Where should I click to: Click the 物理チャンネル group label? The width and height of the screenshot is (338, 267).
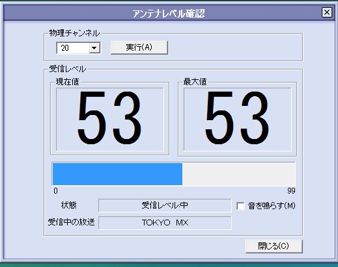[74, 33]
